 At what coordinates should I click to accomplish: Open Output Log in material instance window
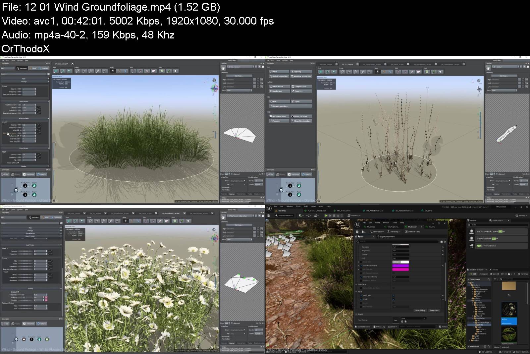379,327
